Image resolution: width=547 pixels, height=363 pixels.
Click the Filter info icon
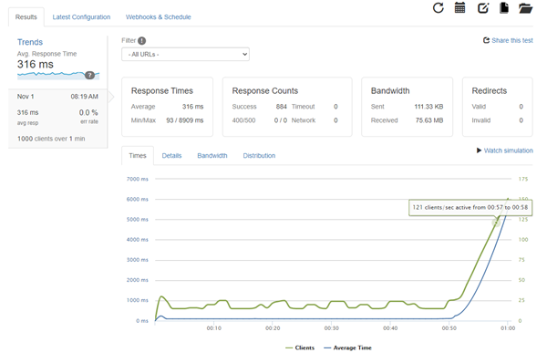(x=141, y=41)
